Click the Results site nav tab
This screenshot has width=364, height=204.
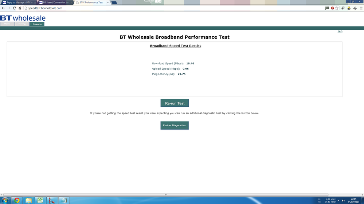pos(37,24)
